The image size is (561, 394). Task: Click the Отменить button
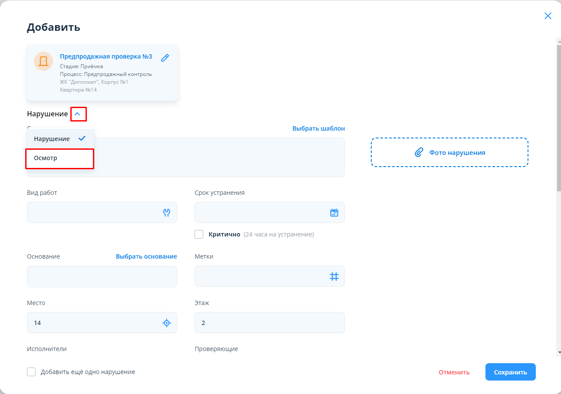click(x=454, y=372)
